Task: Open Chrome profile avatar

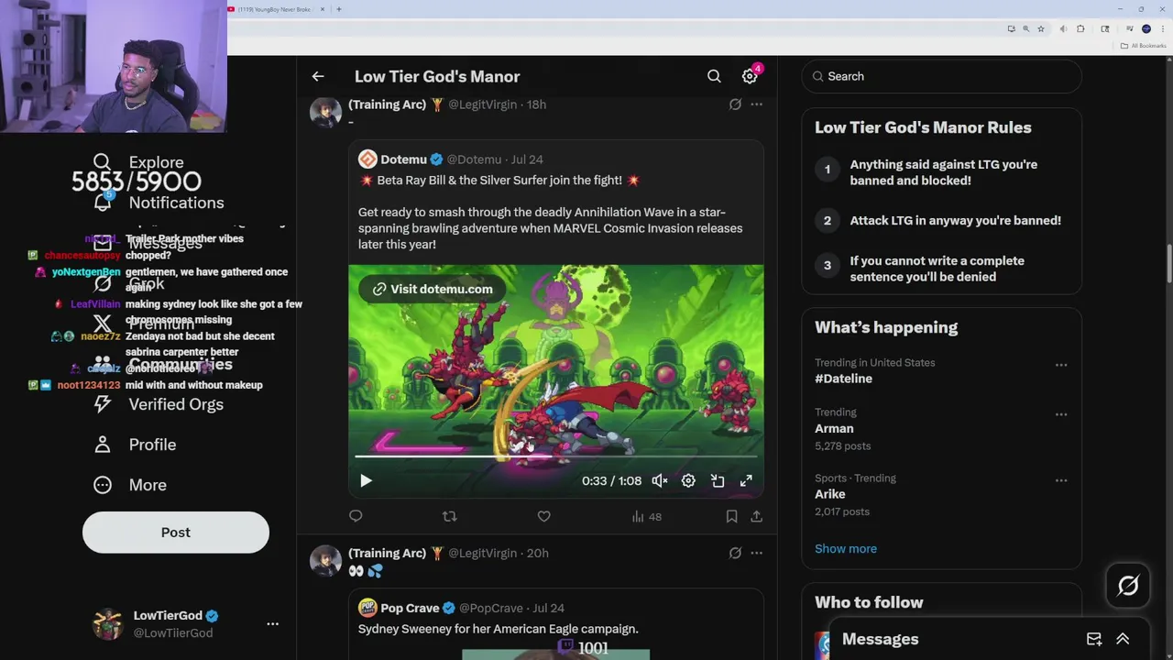Action: point(1146,29)
